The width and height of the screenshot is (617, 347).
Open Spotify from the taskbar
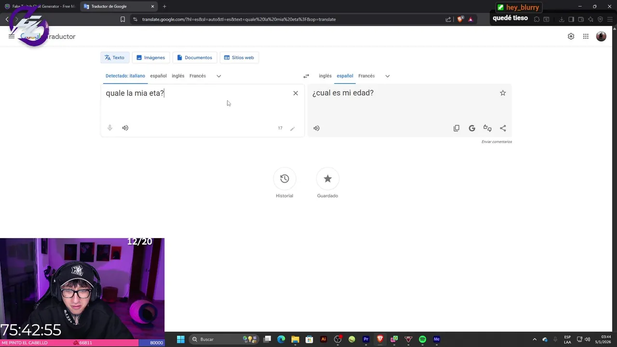pyautogui.click(x=423, y=339)
